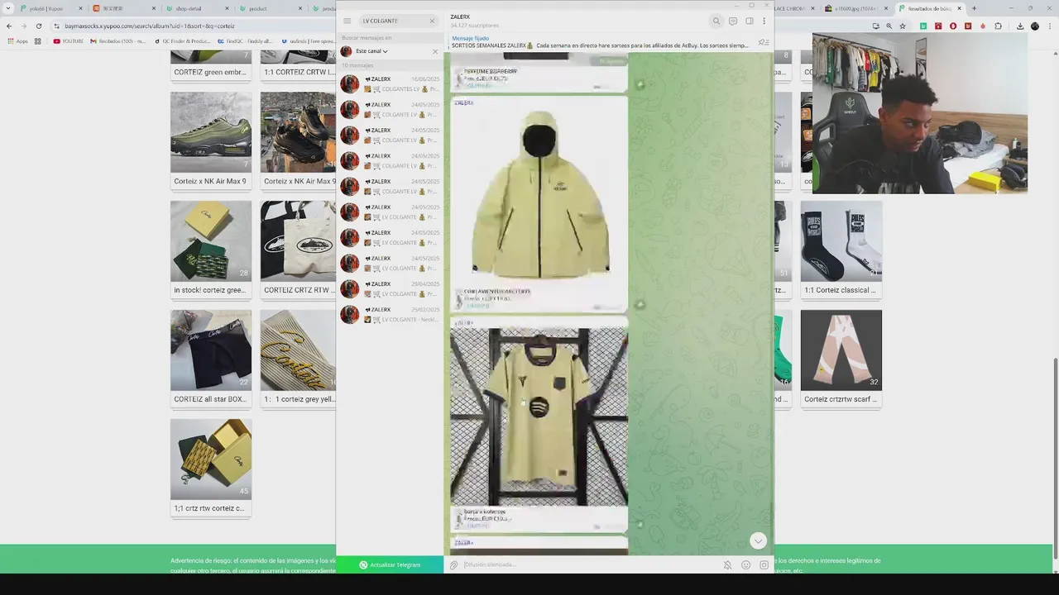The width and height of the screenshot is (1059, 595).
Task: Open CORTEIZ all star BOXER album
Action: point(211,359)
